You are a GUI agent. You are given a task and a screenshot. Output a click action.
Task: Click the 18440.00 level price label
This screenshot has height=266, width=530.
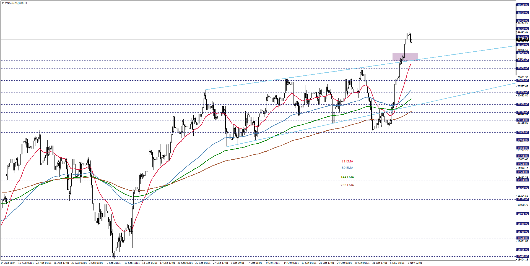pyautogui.click(x=523, y=256)
